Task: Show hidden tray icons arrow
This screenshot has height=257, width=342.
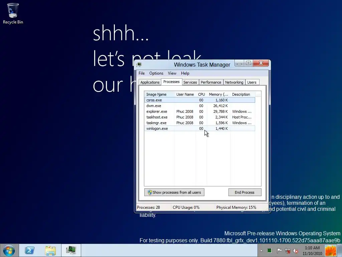Action: tap(261, 251)
